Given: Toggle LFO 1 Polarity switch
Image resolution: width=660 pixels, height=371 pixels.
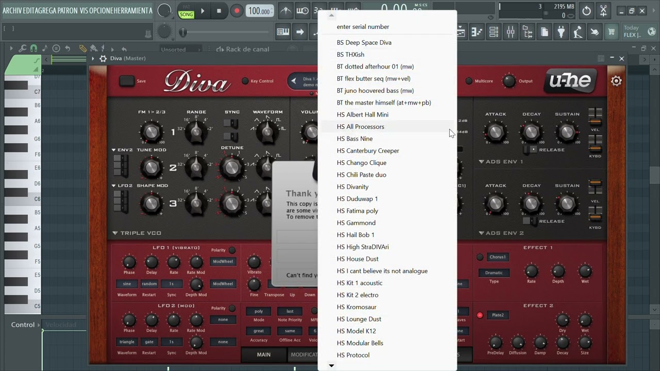Looking at the screenshot, I should click(232, 250).
